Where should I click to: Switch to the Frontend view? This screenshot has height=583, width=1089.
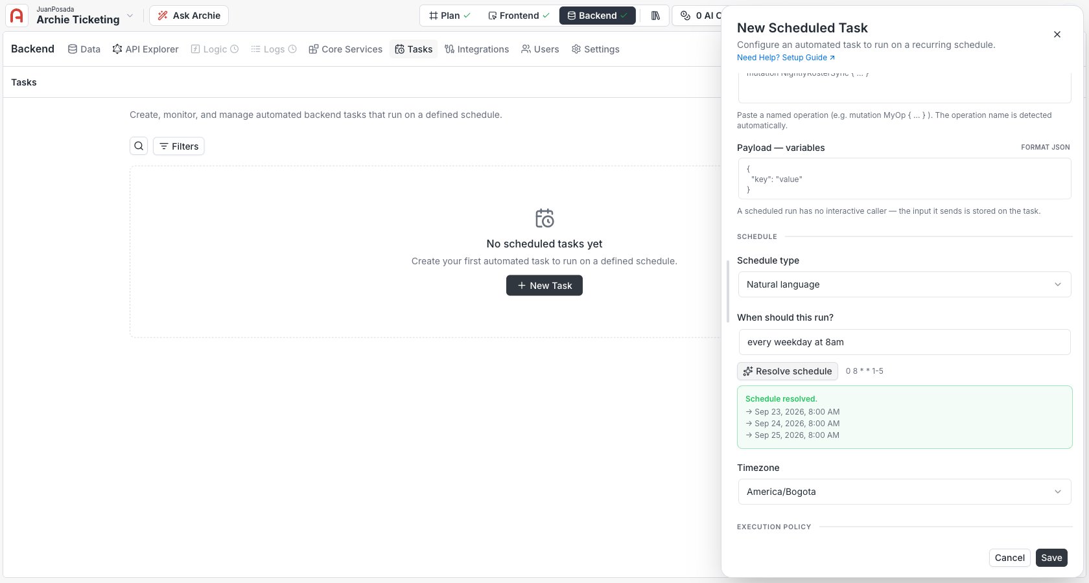click(519, 16)
